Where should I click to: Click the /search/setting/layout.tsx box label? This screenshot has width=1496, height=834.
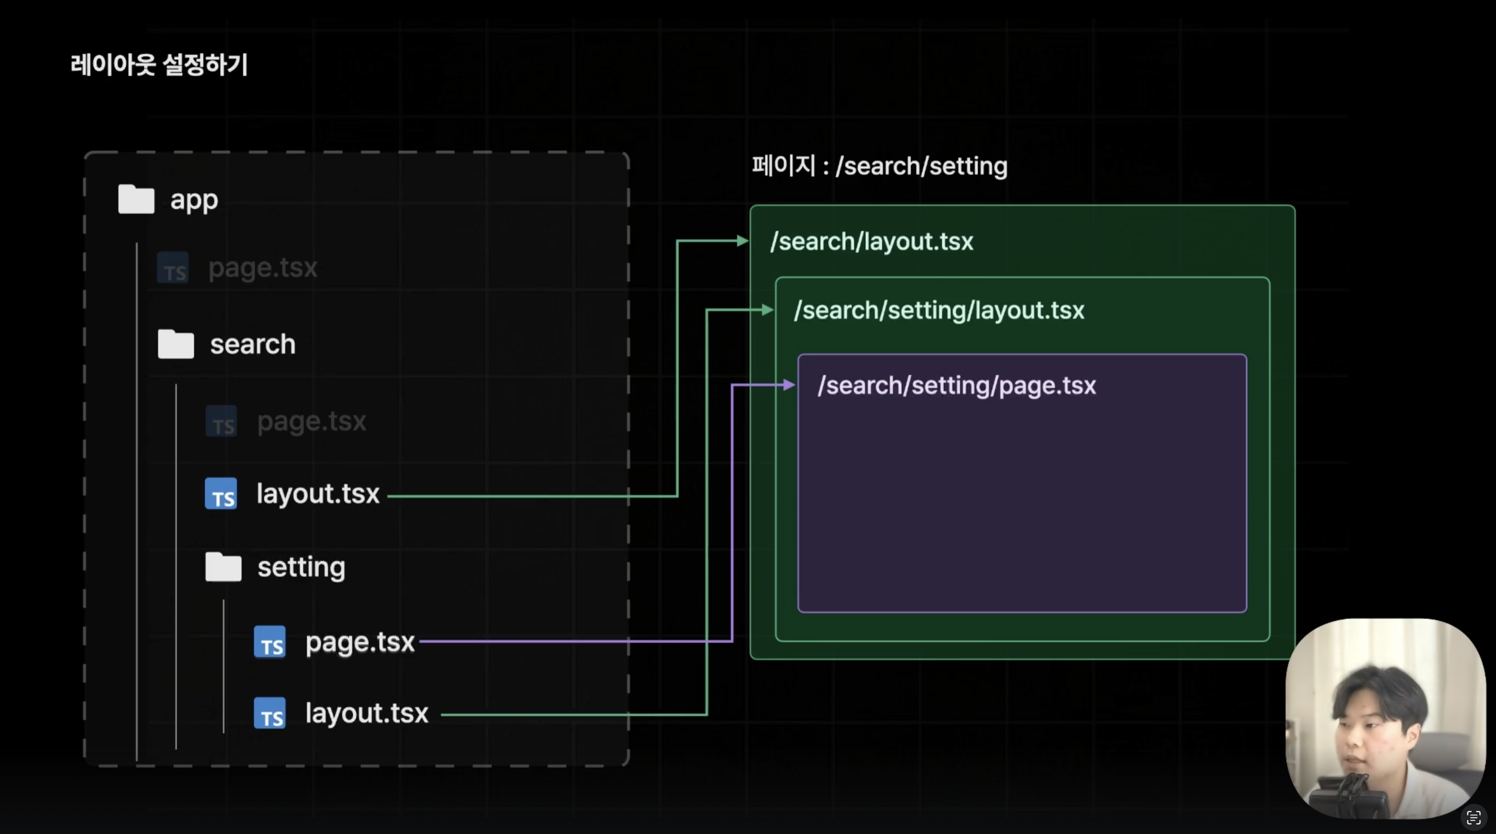939,310
